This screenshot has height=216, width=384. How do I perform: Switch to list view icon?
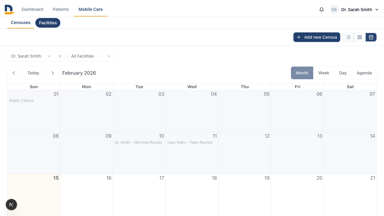(x=348, y=37)
